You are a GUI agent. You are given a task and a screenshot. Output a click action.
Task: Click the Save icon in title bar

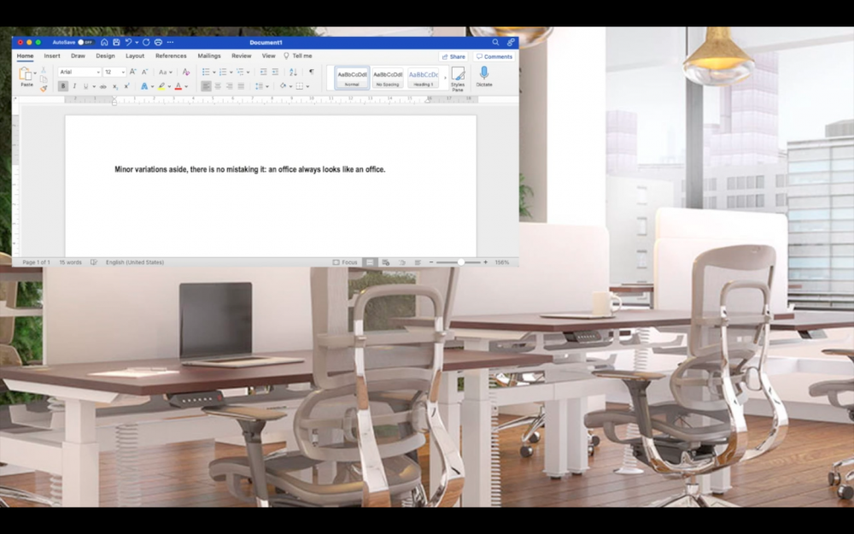tap(115, 42)
